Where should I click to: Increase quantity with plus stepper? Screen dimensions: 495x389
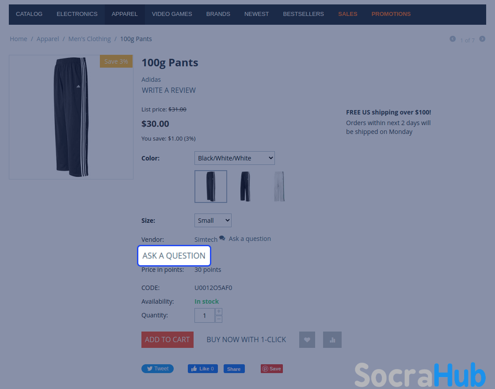coord(219,312)
